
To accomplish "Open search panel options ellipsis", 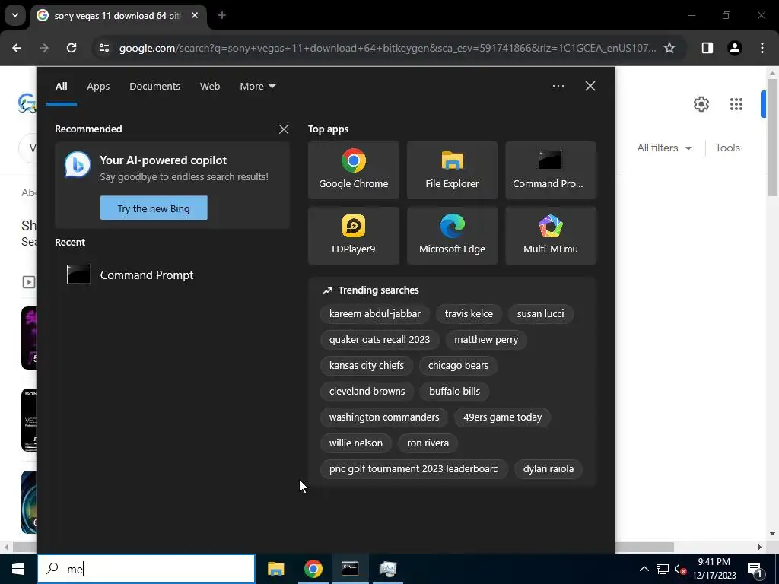I will click(558, 86).
